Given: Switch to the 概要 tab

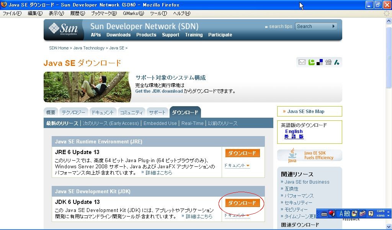Looking at the screenshot, I should 51,113.
